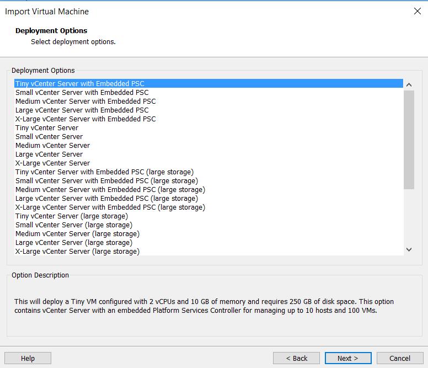Select X-Large vCenter Server with Embedded PSC
The image size is (428, 368).
[208, 119]
